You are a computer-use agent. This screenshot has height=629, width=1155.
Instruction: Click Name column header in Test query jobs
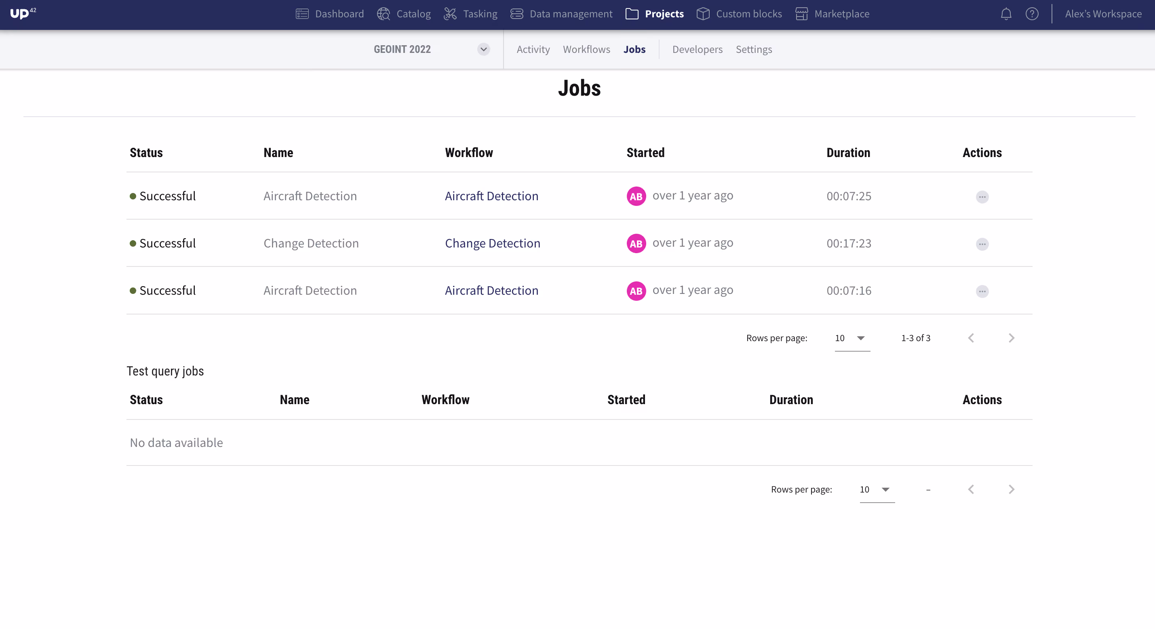click(295, 400)
